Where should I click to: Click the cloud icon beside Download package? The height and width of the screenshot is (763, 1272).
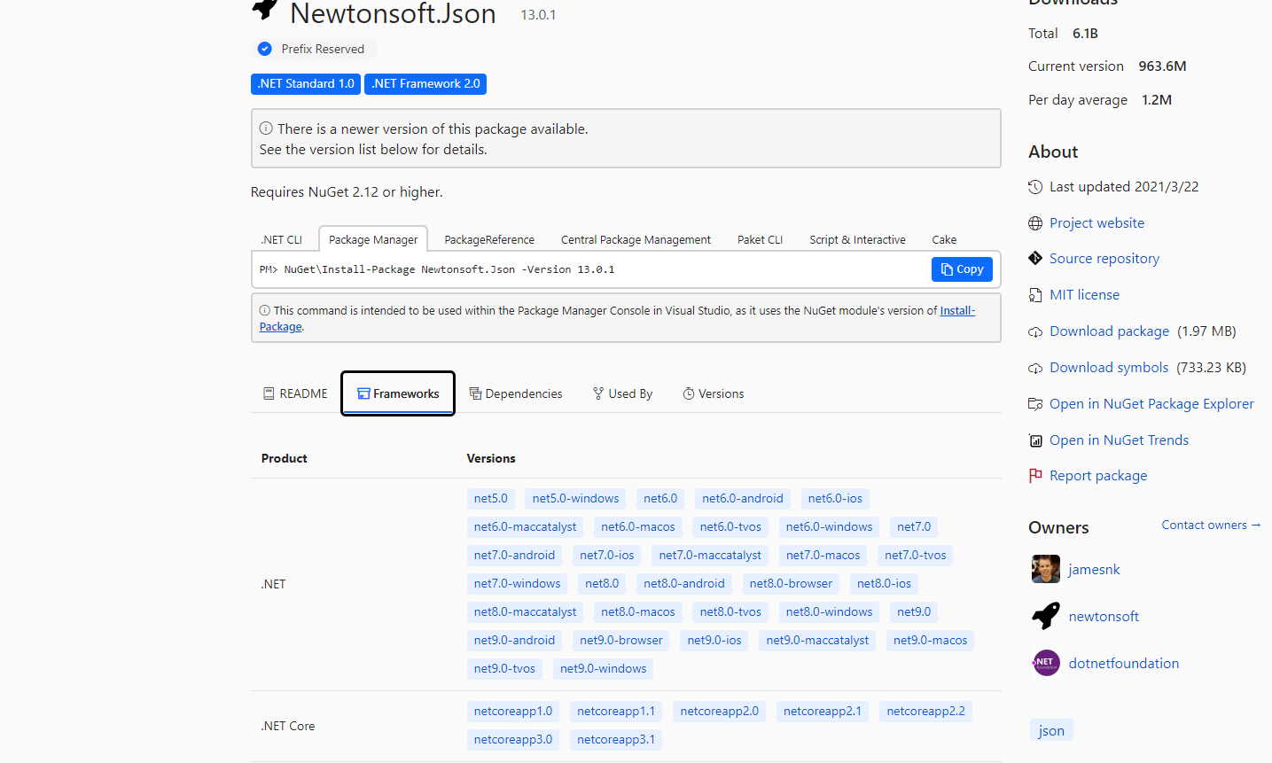[1035, 331]
